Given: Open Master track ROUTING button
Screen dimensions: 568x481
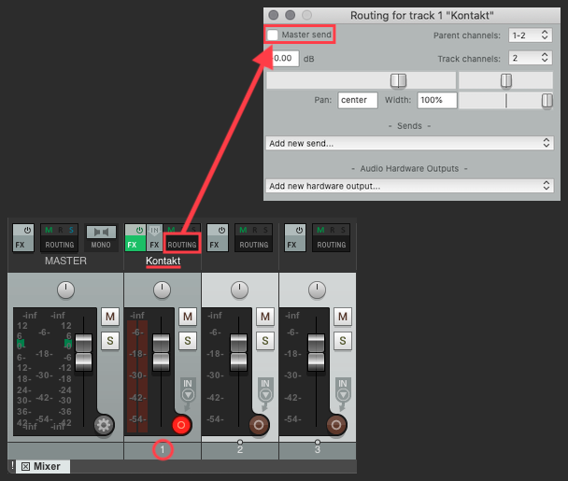Looking at the screenshot, I should click(x=60, y=245).
